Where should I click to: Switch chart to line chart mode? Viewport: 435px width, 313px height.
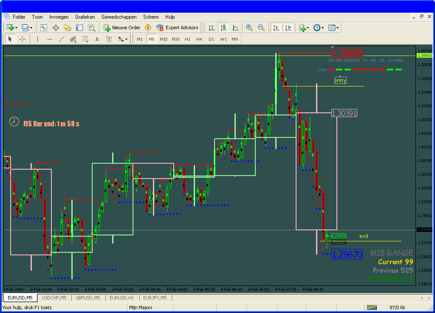point(235,28)
